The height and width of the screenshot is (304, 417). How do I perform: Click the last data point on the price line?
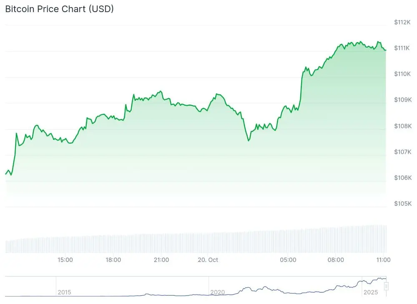[x=386, y=50]
